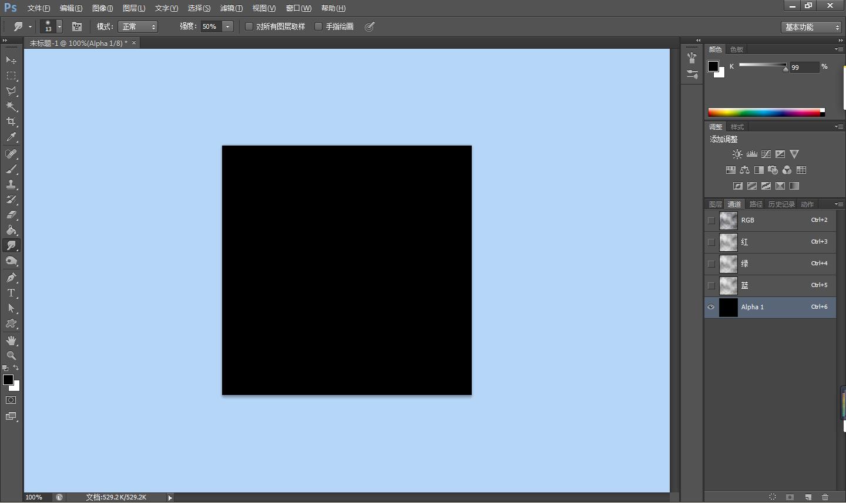This screenshot has width=846, height=503.
Task: Hide the Alpha 1 channel visibility
Action: click(711, 307)
